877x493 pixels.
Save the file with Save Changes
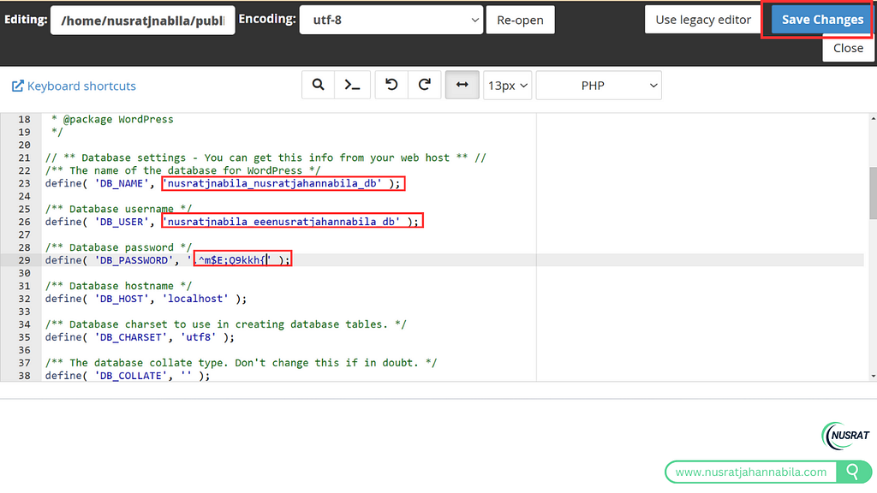(x=822, y=20)
